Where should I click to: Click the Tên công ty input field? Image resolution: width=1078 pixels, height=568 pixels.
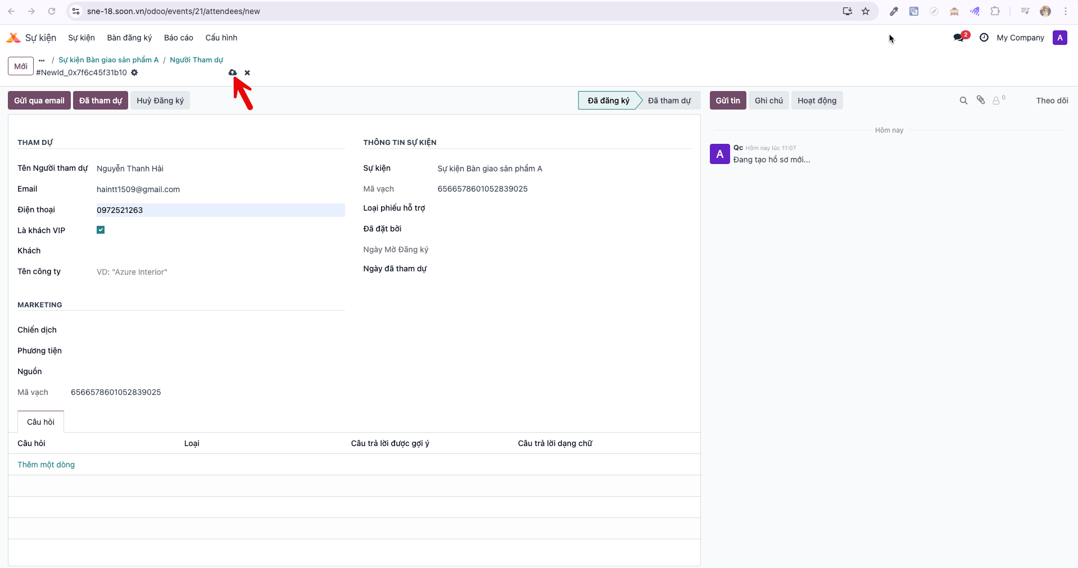[x=220, y=272]
